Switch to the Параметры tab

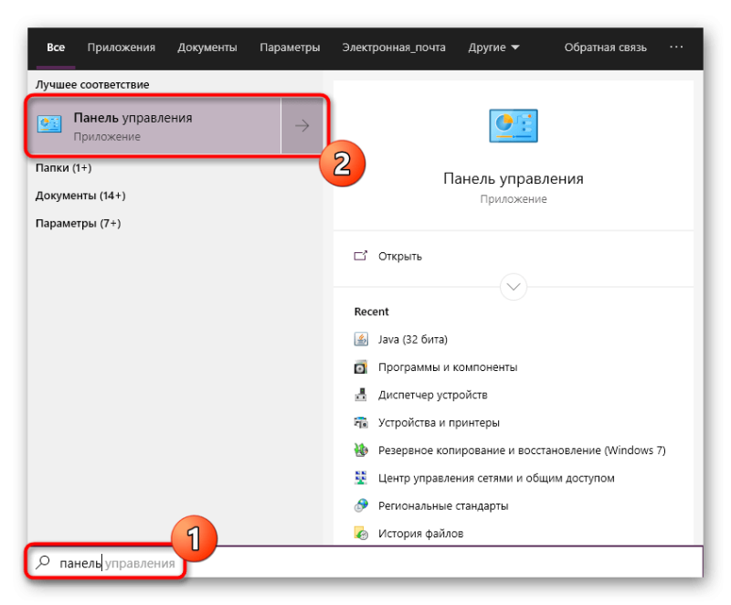(290, 48)
